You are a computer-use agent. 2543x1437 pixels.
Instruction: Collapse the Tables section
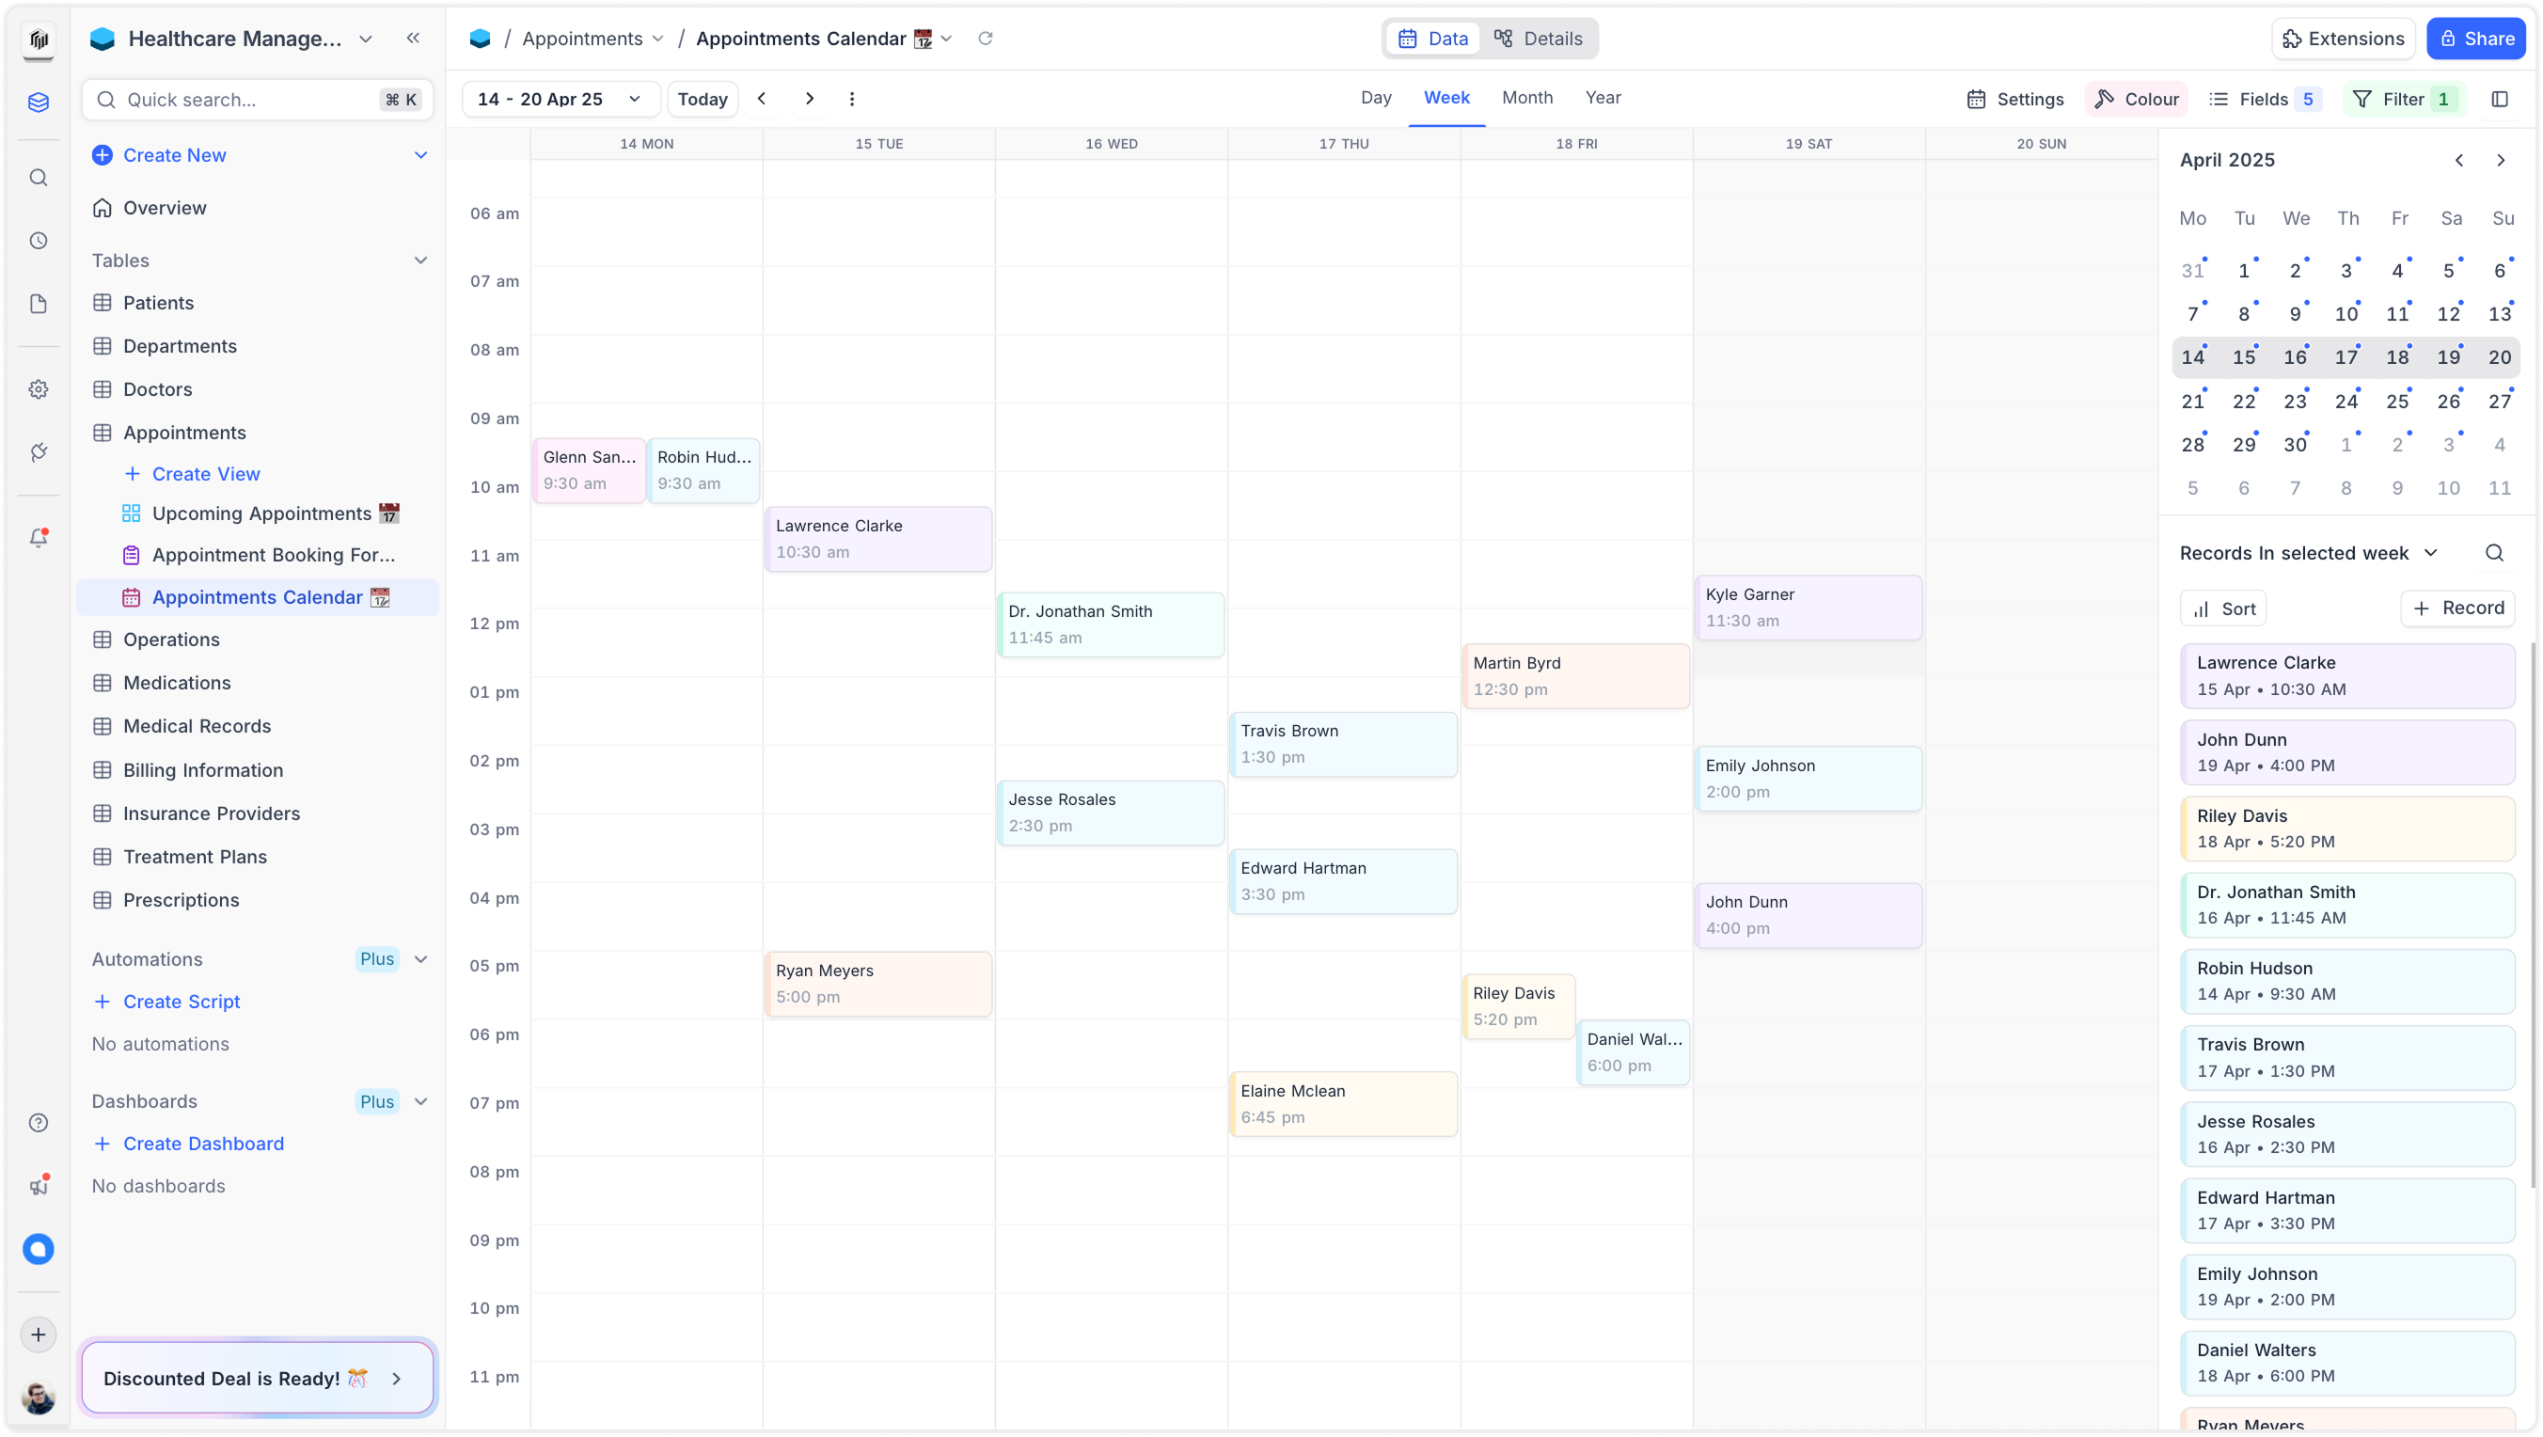pos(420,261)
